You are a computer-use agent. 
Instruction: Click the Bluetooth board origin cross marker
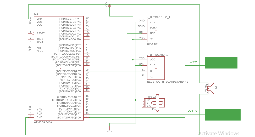[156, 68]
